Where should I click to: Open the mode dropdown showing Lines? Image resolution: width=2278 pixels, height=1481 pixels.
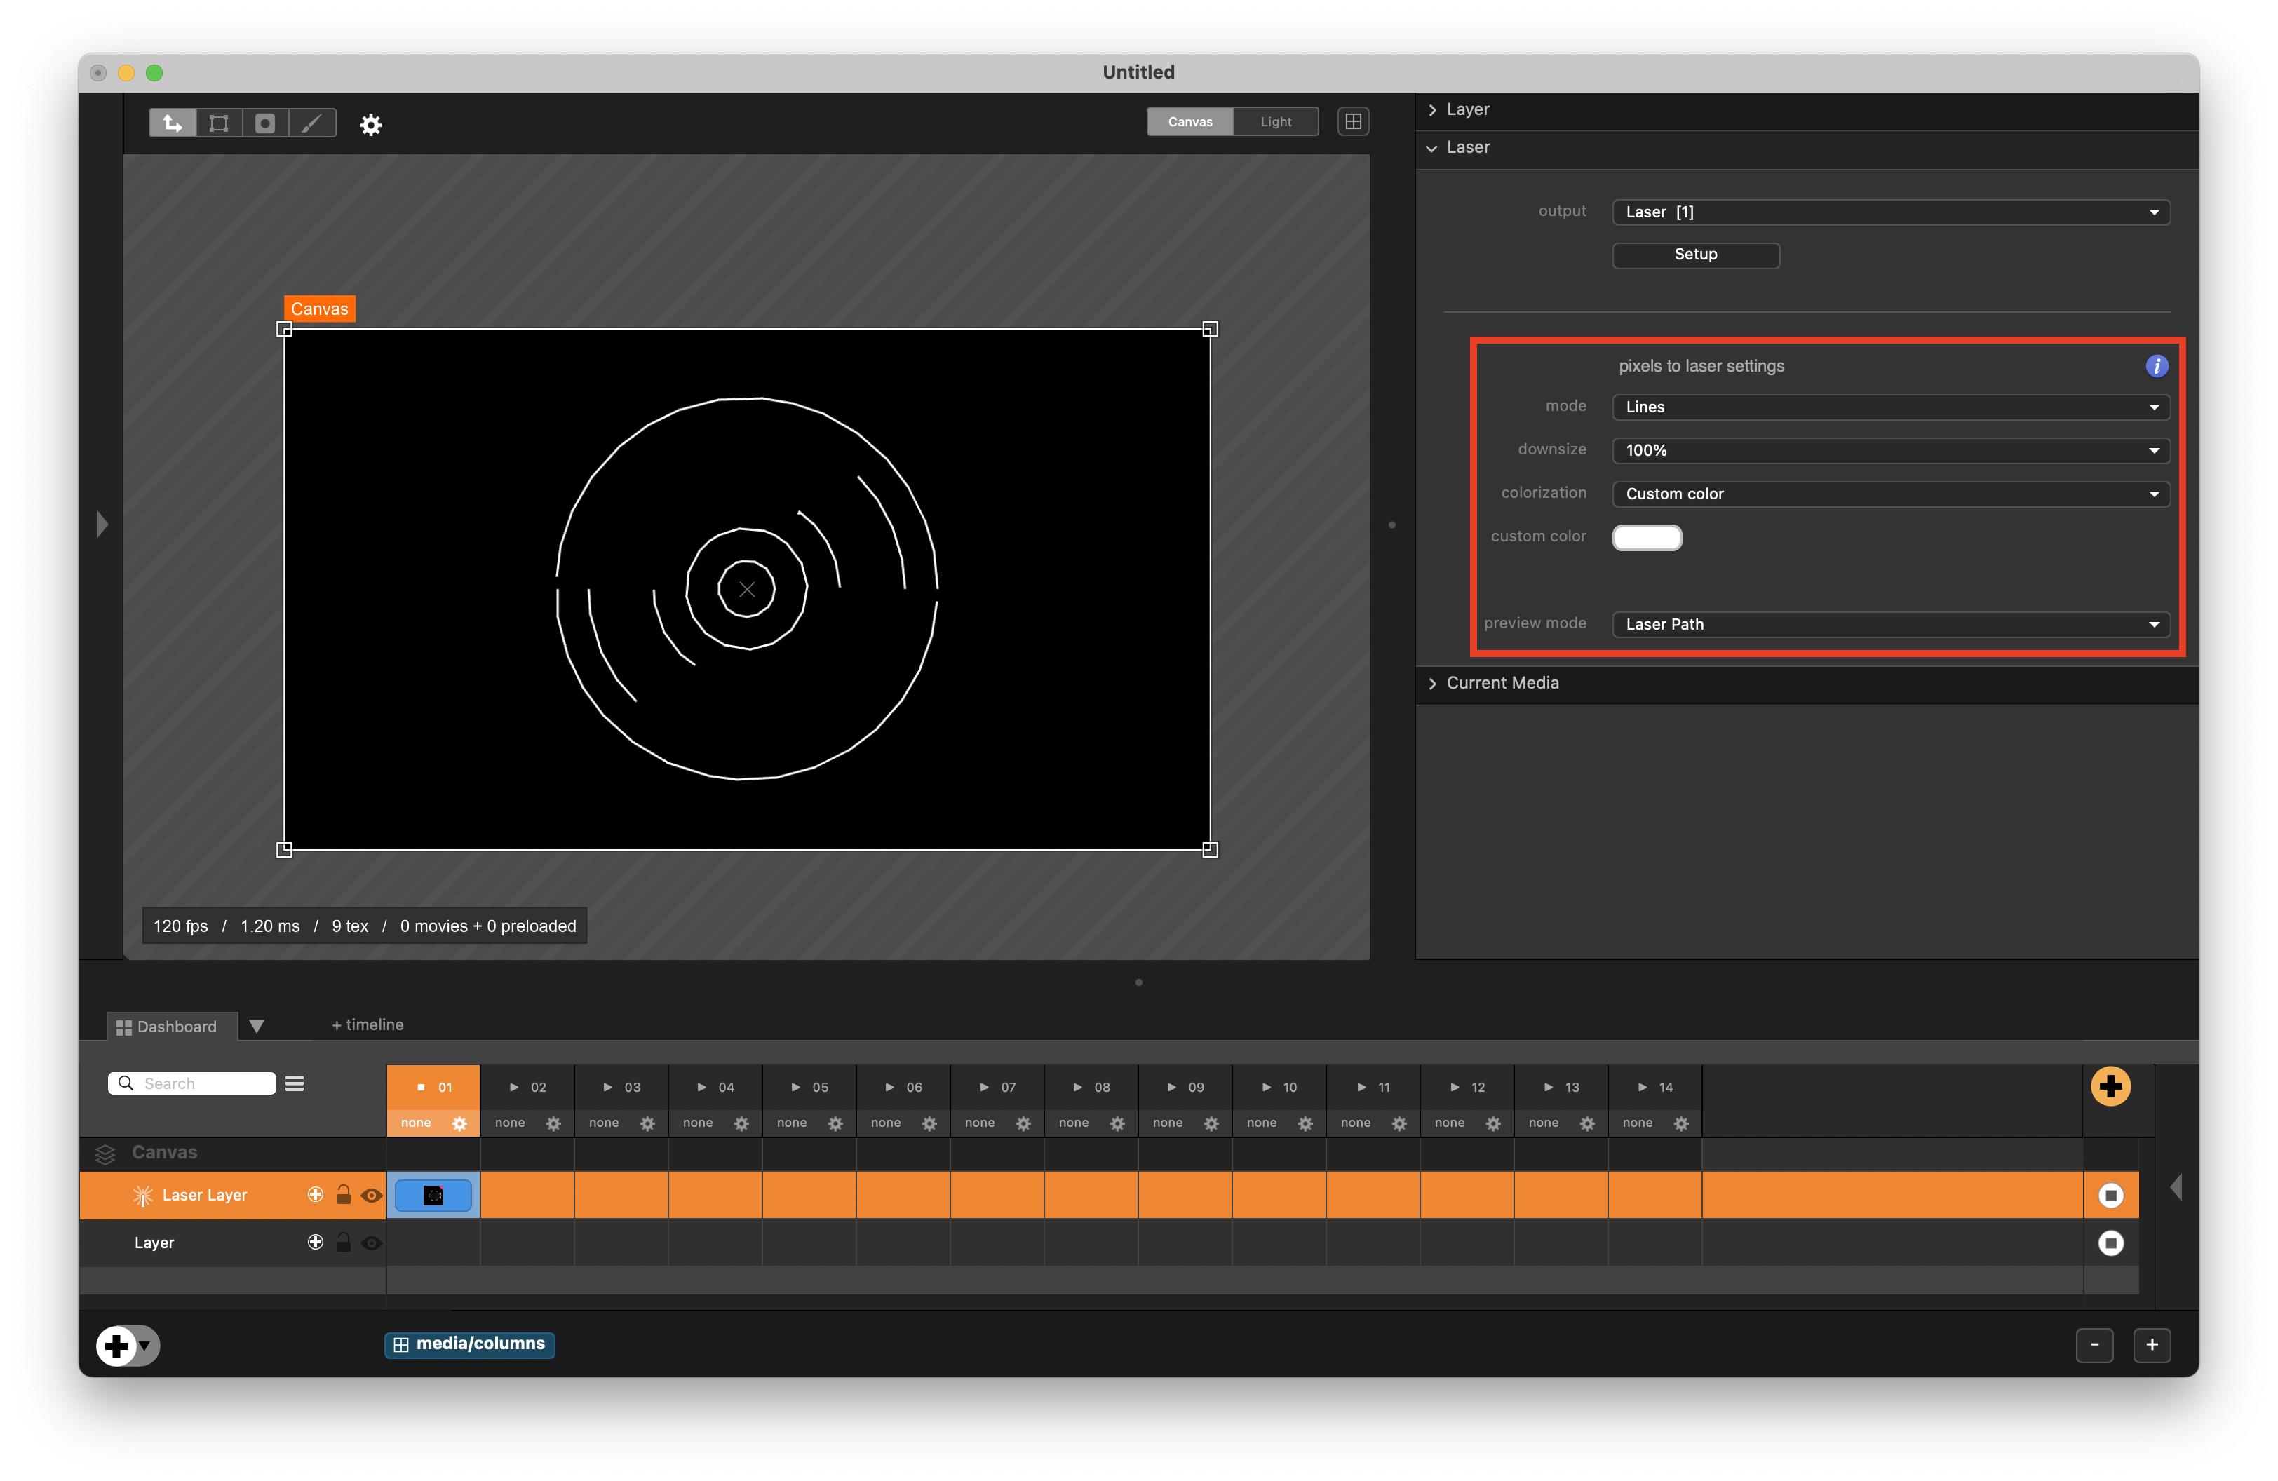coord(1890,407)
